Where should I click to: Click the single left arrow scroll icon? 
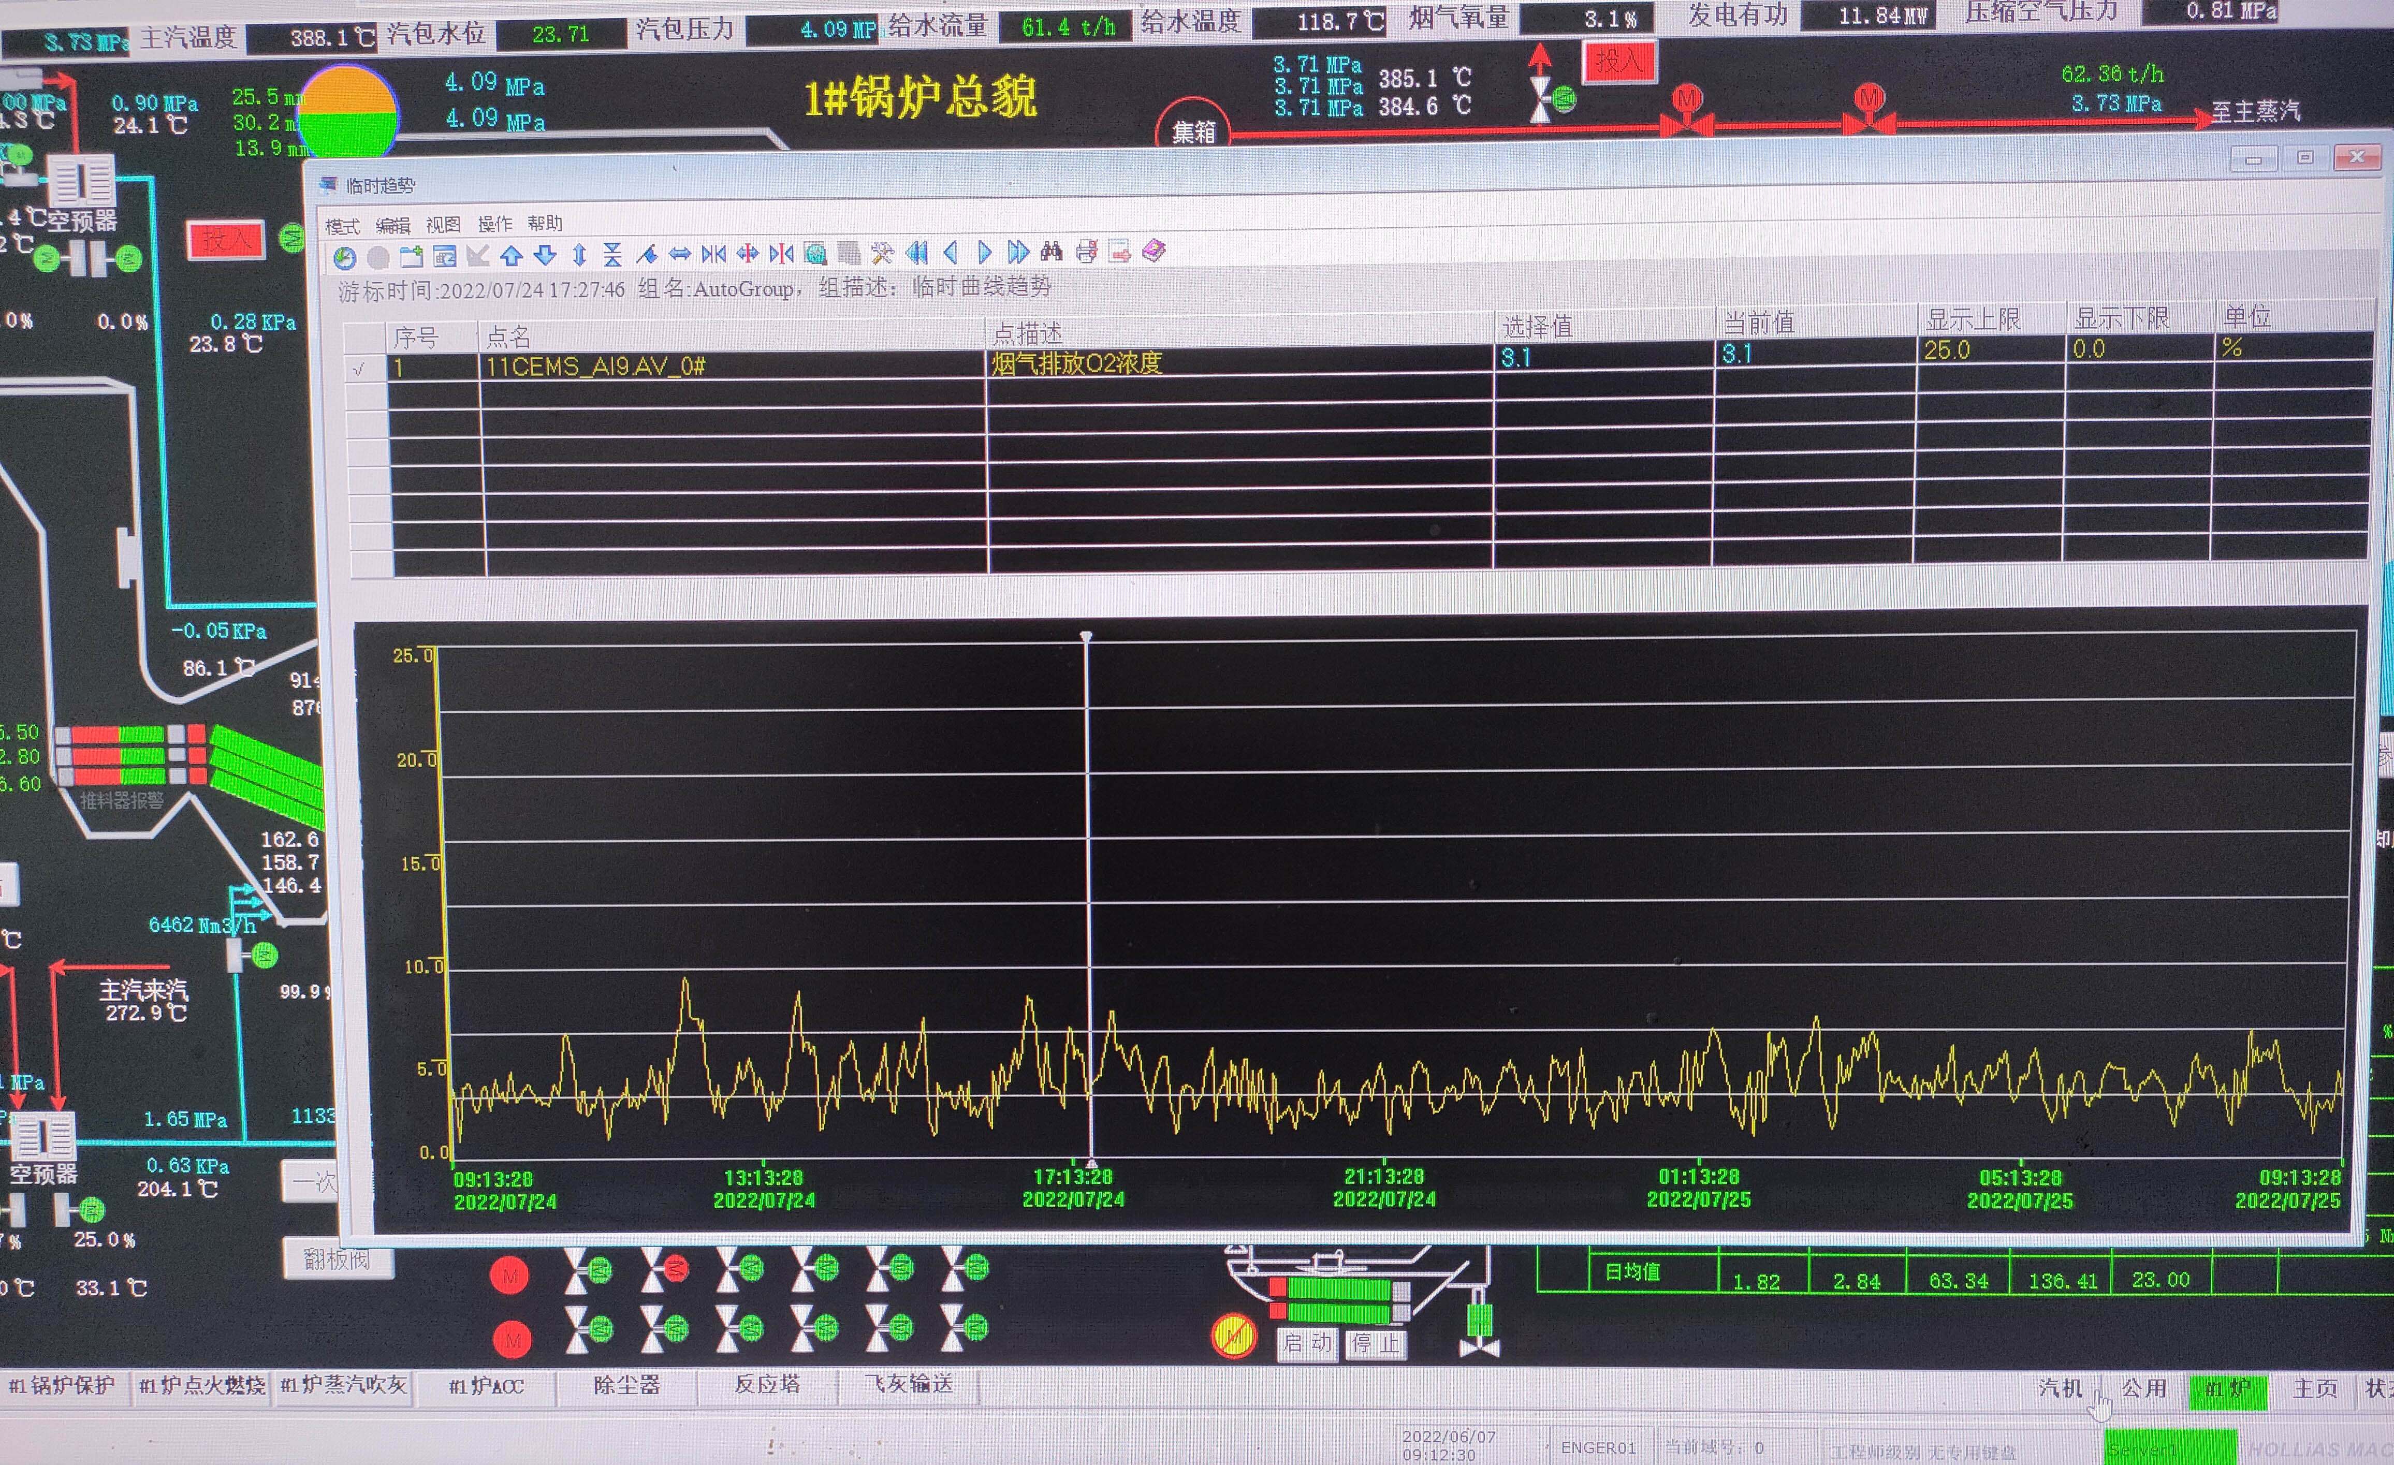click(951, 254)
